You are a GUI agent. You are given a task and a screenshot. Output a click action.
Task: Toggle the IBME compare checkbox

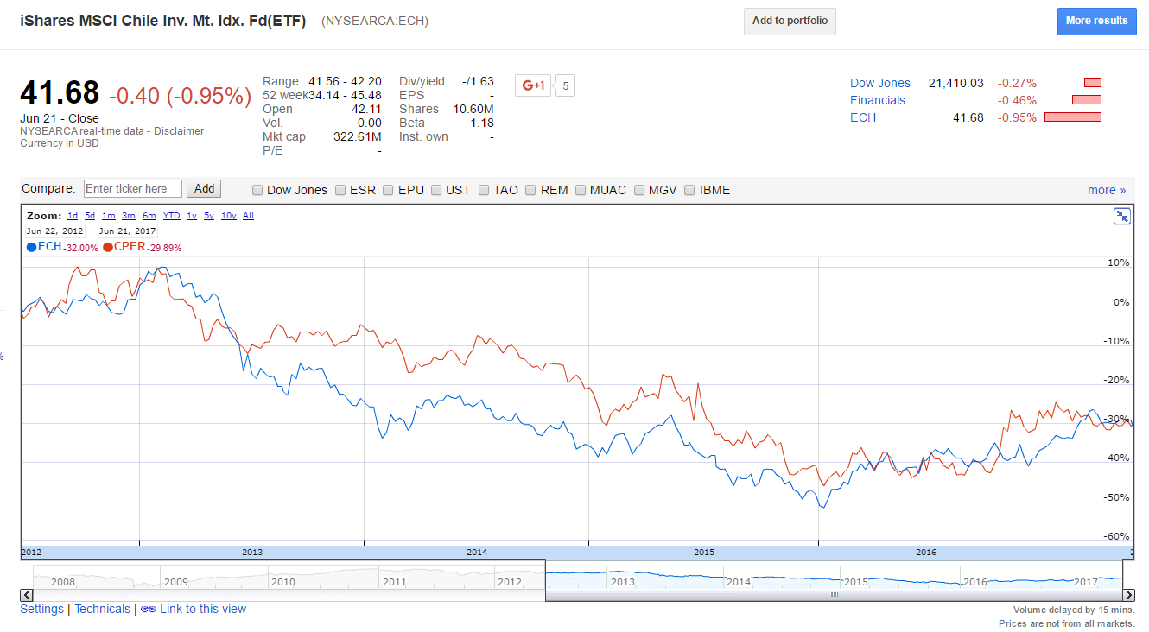click(x=690, y=190)
